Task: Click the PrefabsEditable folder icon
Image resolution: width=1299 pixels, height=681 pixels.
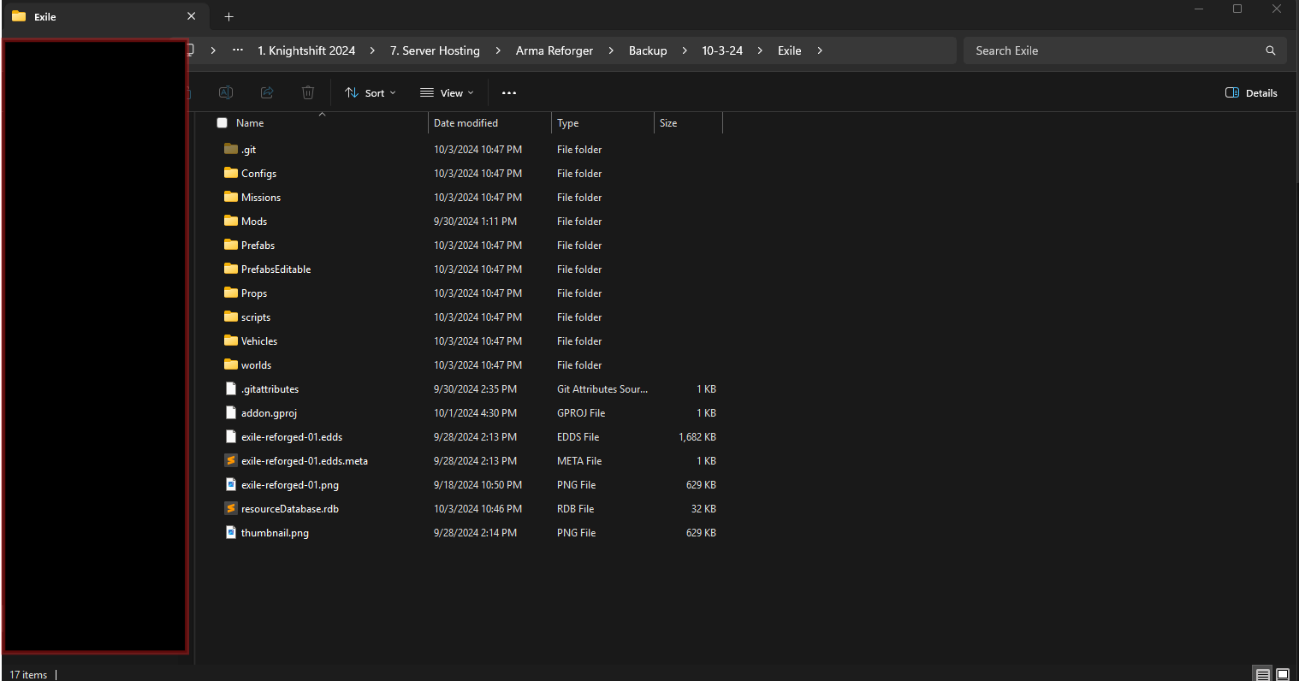Action: tap(230, 269)
